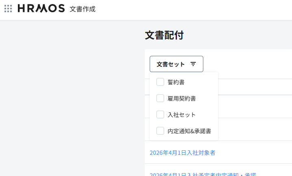Open the 2026年4月1日入社対象者 link
Screen dimensions: 292x176
(182, 153)
